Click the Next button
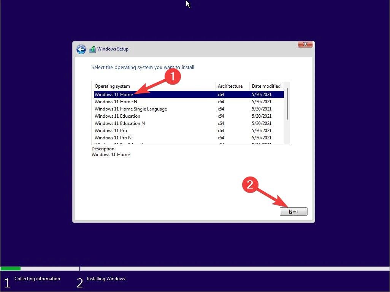The image size is (390, 292). [x=293, y=211]
